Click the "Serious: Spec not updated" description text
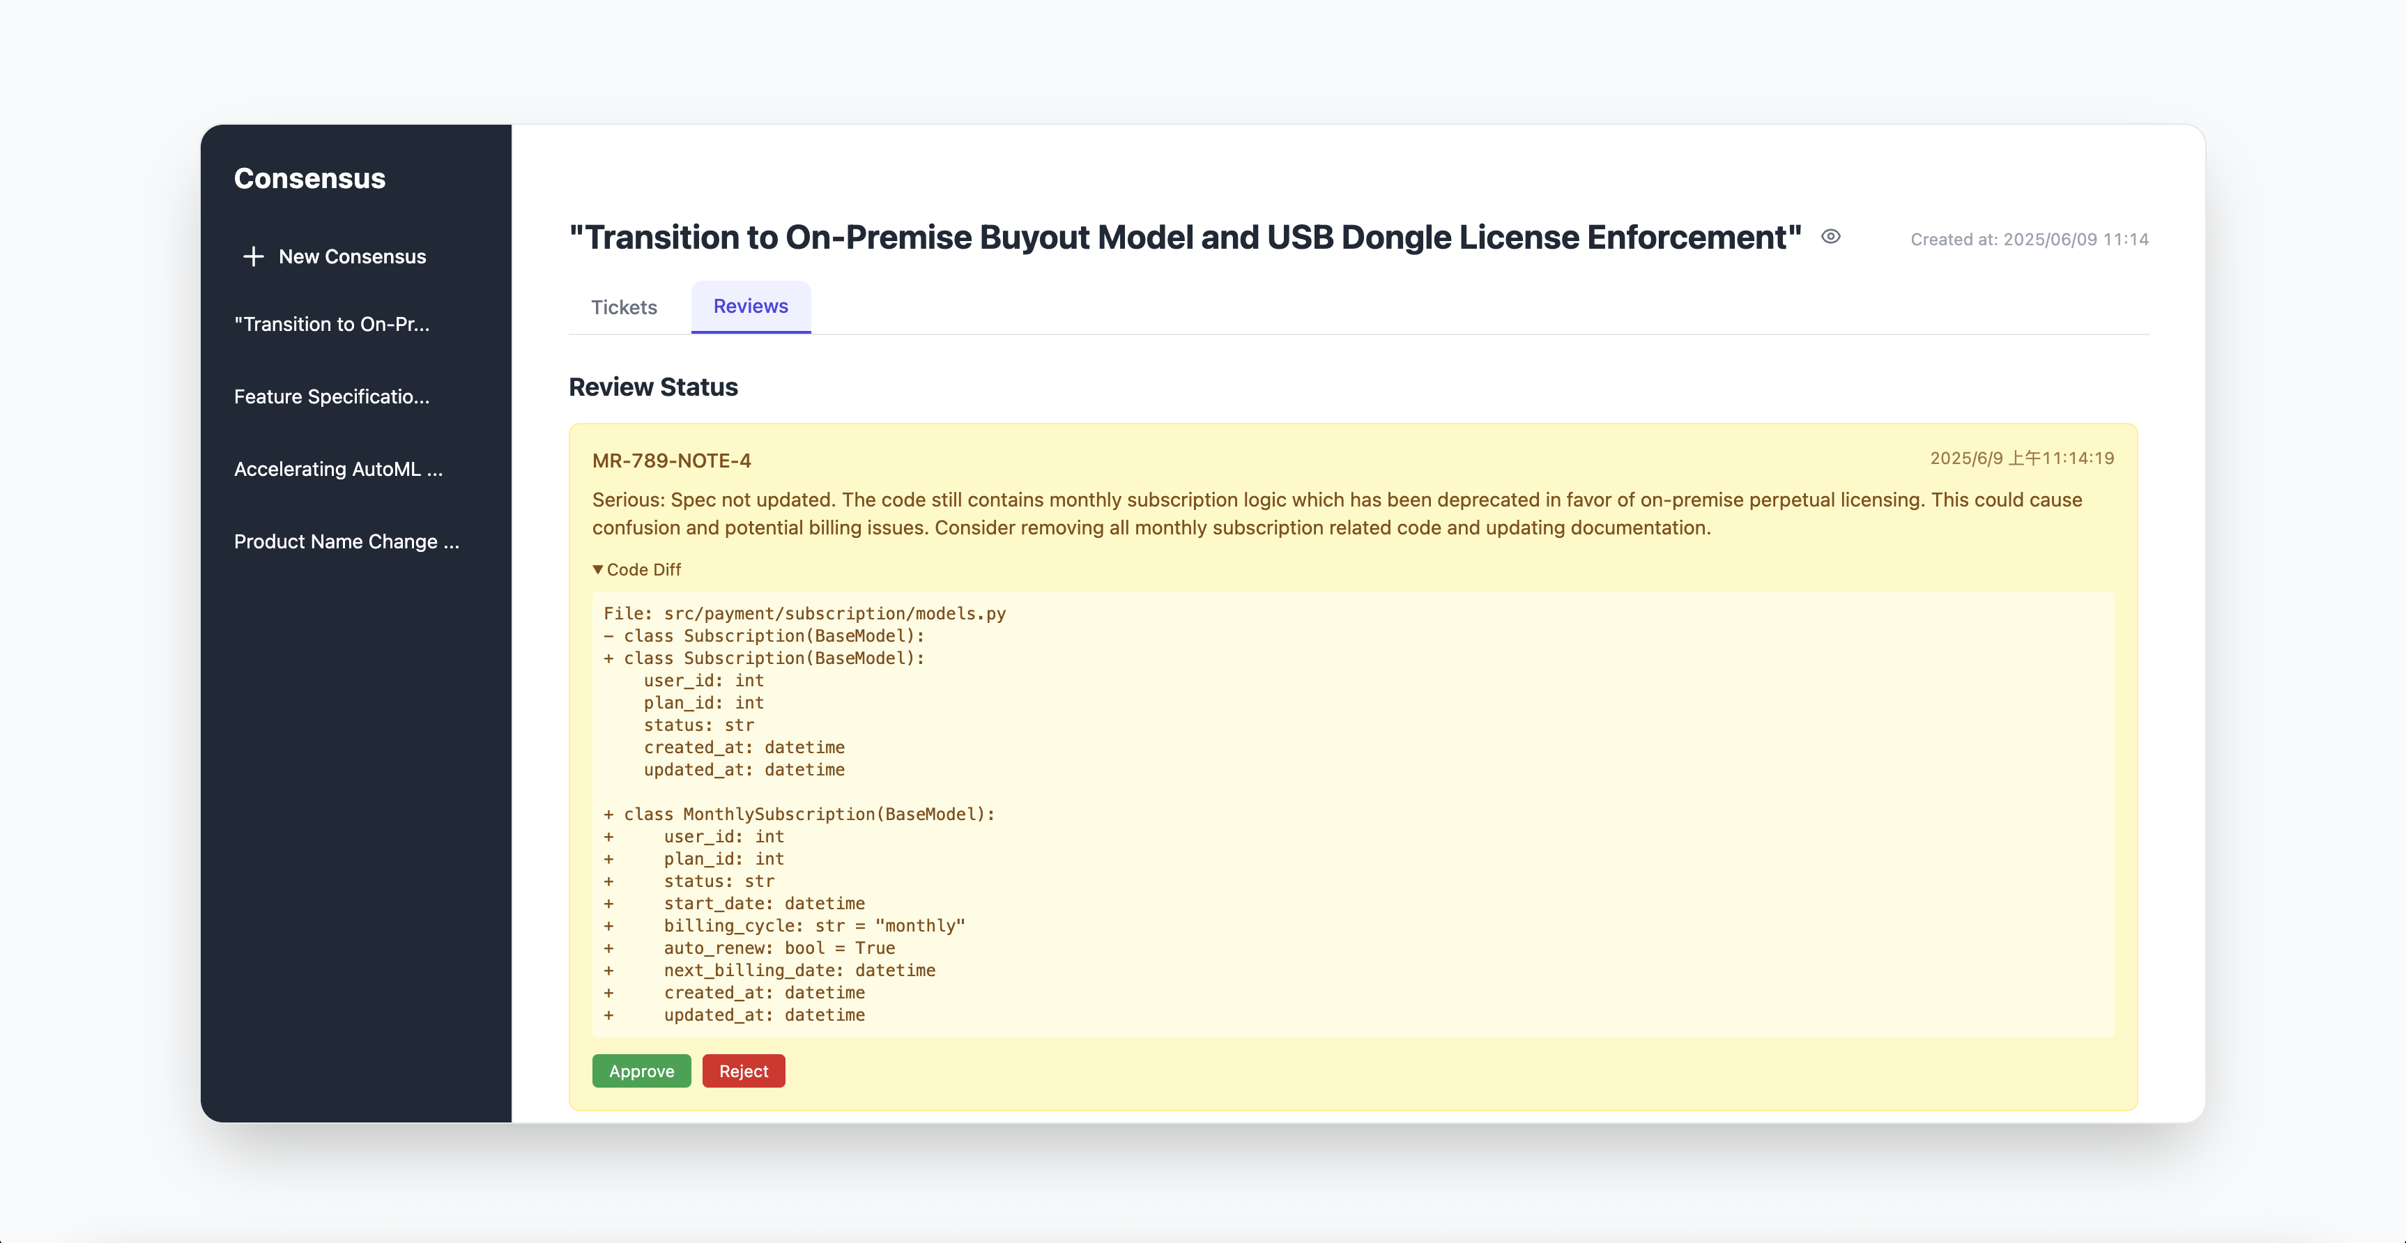 [x=1335, y=514]
